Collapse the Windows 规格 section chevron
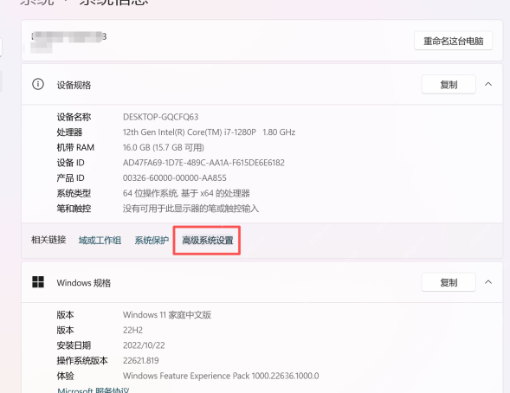Screen dimensions: 510x393 [488, 282]
